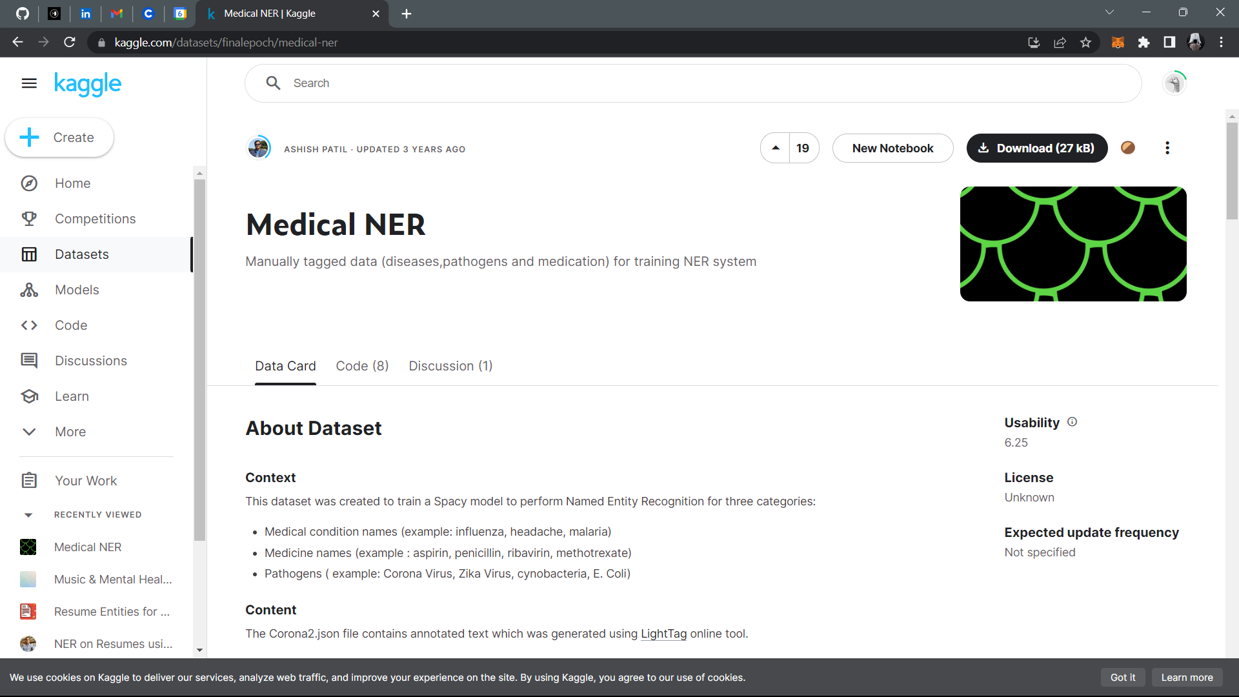
Task: Click the bronze medal icon near Download
Action: pos(1127,148)
